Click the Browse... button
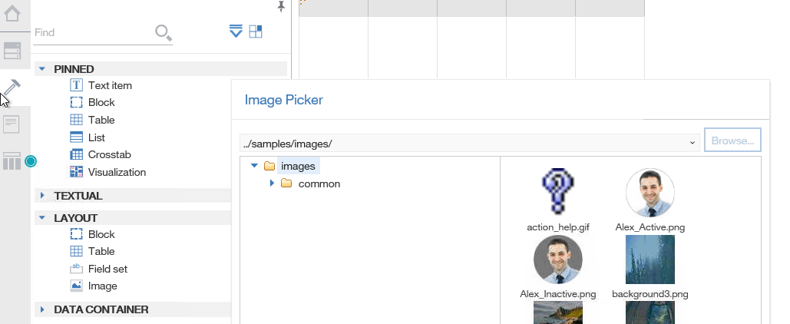The image size is (790, 324). [x=732, y=141]
